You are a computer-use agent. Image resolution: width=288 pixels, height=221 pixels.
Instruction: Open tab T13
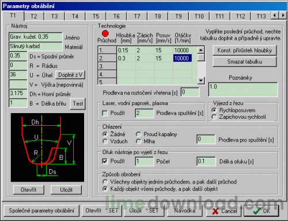tap(261, 16)
